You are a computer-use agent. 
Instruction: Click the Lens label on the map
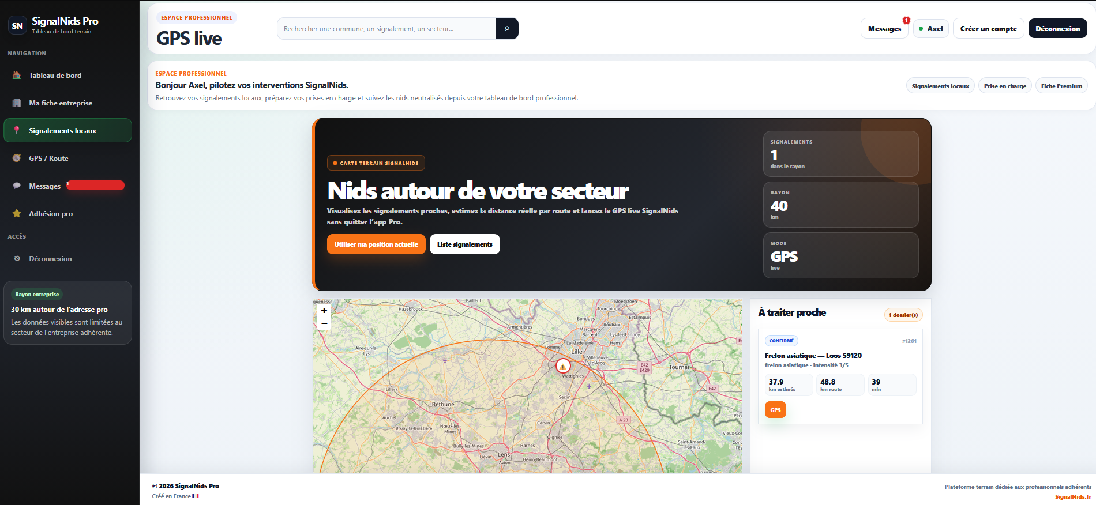(x=504, y=454)
